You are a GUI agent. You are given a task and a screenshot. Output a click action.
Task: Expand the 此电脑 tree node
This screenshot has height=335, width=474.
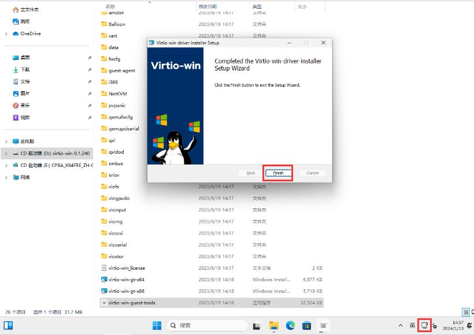click(6, 141)
